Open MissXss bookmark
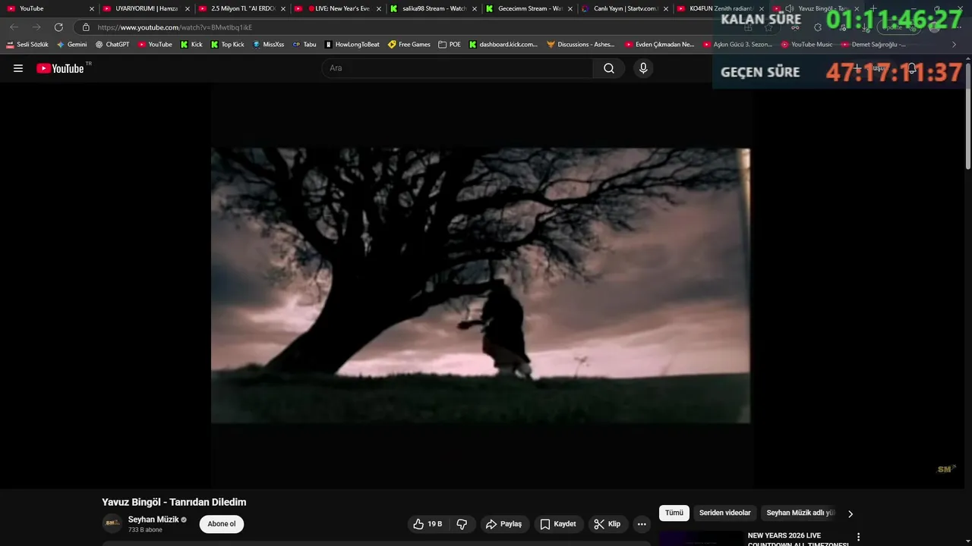 [268, 45]
